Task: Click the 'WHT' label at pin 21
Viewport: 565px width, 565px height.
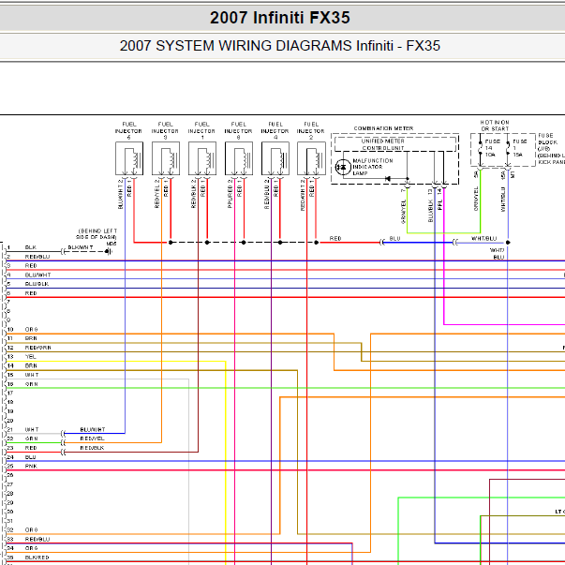Action: pyautogui.click(x=32, y=429)
